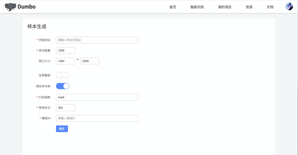This screenshot has height=155, width=298.
Task: Open the 智能识别 menu item
Action: tap(197, 7)
